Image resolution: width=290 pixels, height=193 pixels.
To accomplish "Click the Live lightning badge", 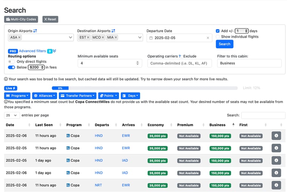I will click(x=11, y=88).
